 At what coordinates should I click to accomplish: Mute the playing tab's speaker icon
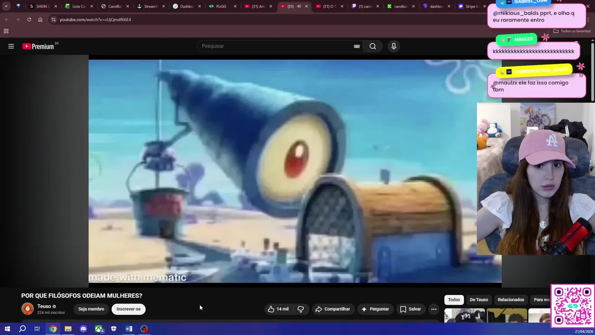coord(299,7)
